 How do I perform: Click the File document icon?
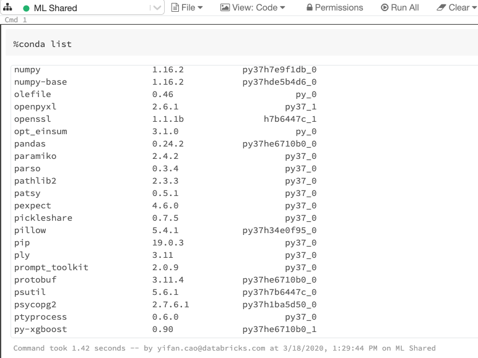[175, 7]
